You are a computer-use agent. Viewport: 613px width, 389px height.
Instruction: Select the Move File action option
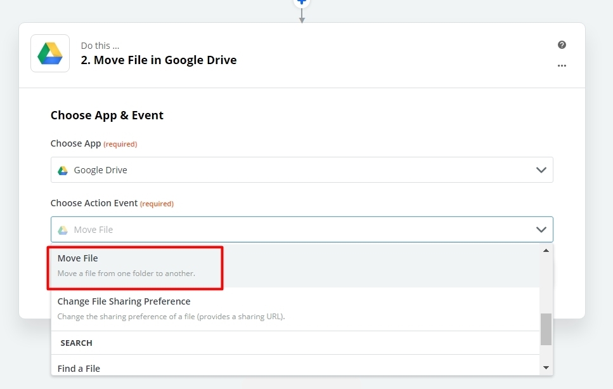295,266
